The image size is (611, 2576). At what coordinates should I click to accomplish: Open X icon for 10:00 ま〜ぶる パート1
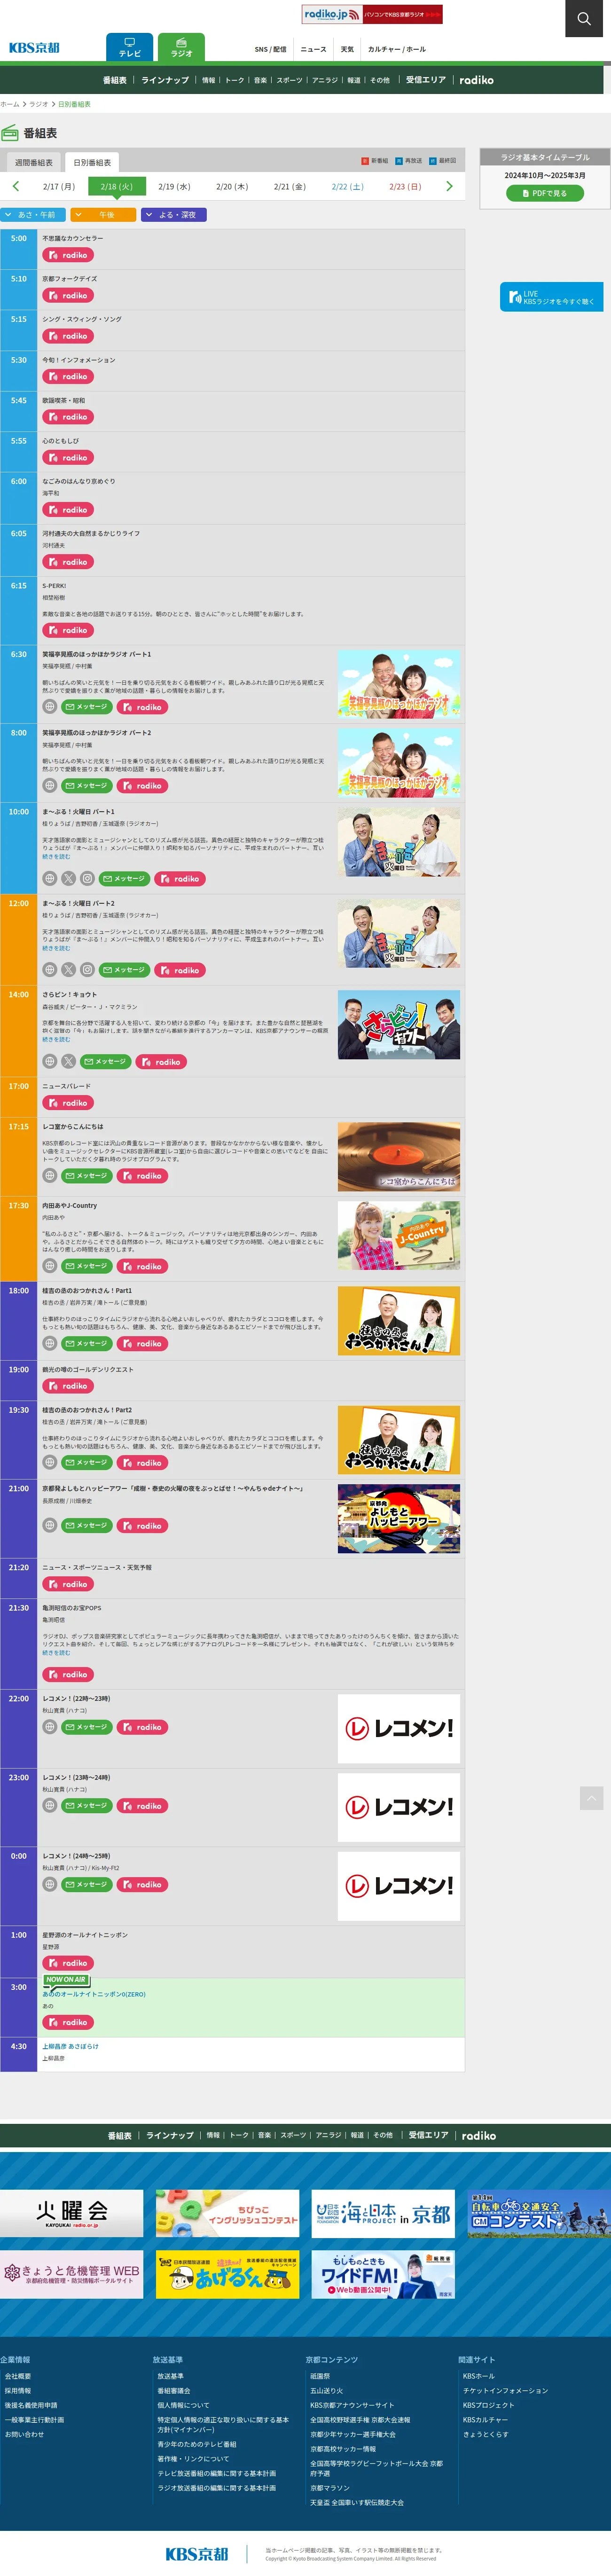point(68,878)
